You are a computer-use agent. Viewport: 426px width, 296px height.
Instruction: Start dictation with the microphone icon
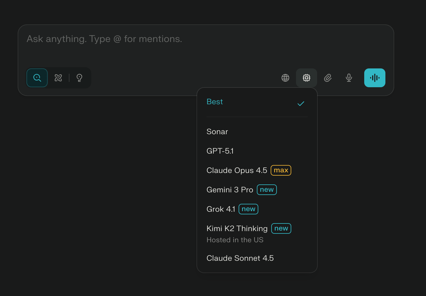(349, 78)
